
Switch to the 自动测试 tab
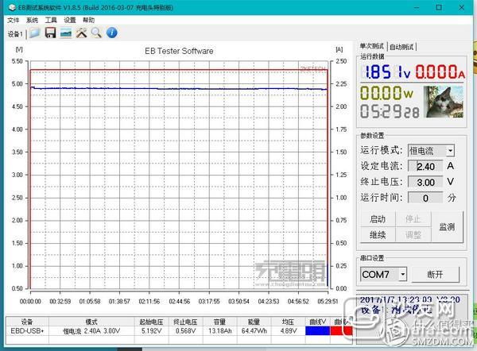click(401, 47)
